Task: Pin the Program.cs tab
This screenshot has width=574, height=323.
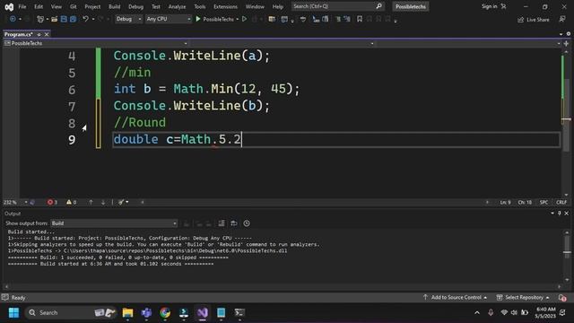Action: point(39,34)
